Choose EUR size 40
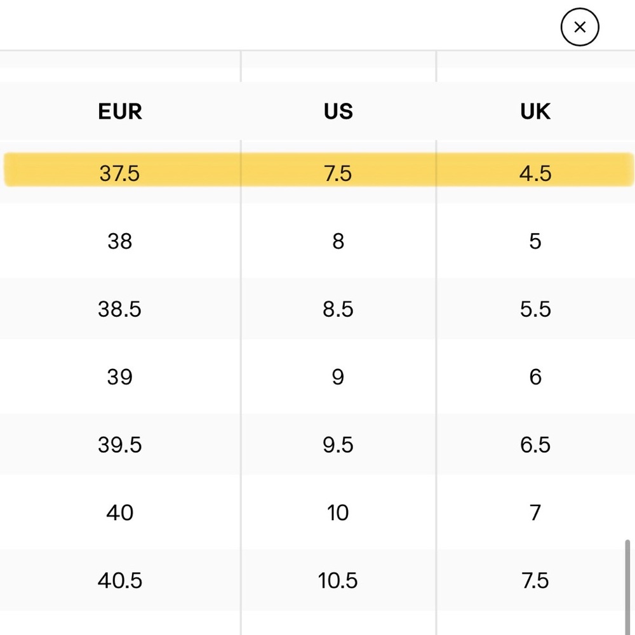The width and height of the screenshot is (635, 635). (120, 512)
